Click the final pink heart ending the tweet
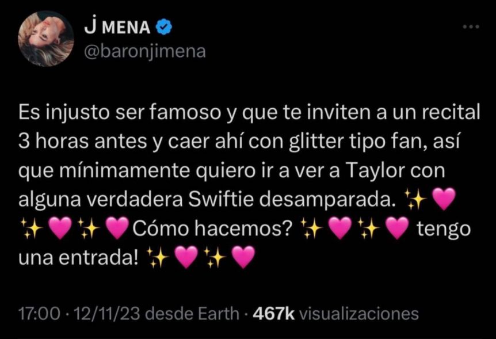 pos(243,257)
